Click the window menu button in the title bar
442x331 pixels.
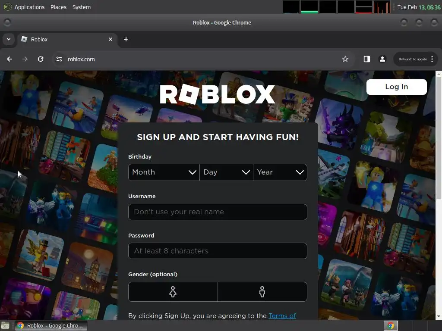pyautogui.click(x=7, y=22)
